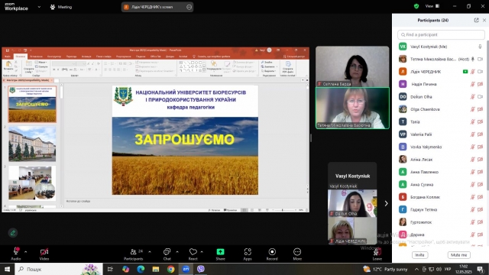Image resolution: width=489 pixels, height=275 pixels.
Task: Open the Meeting info menu
Action: tap(61, 7)
